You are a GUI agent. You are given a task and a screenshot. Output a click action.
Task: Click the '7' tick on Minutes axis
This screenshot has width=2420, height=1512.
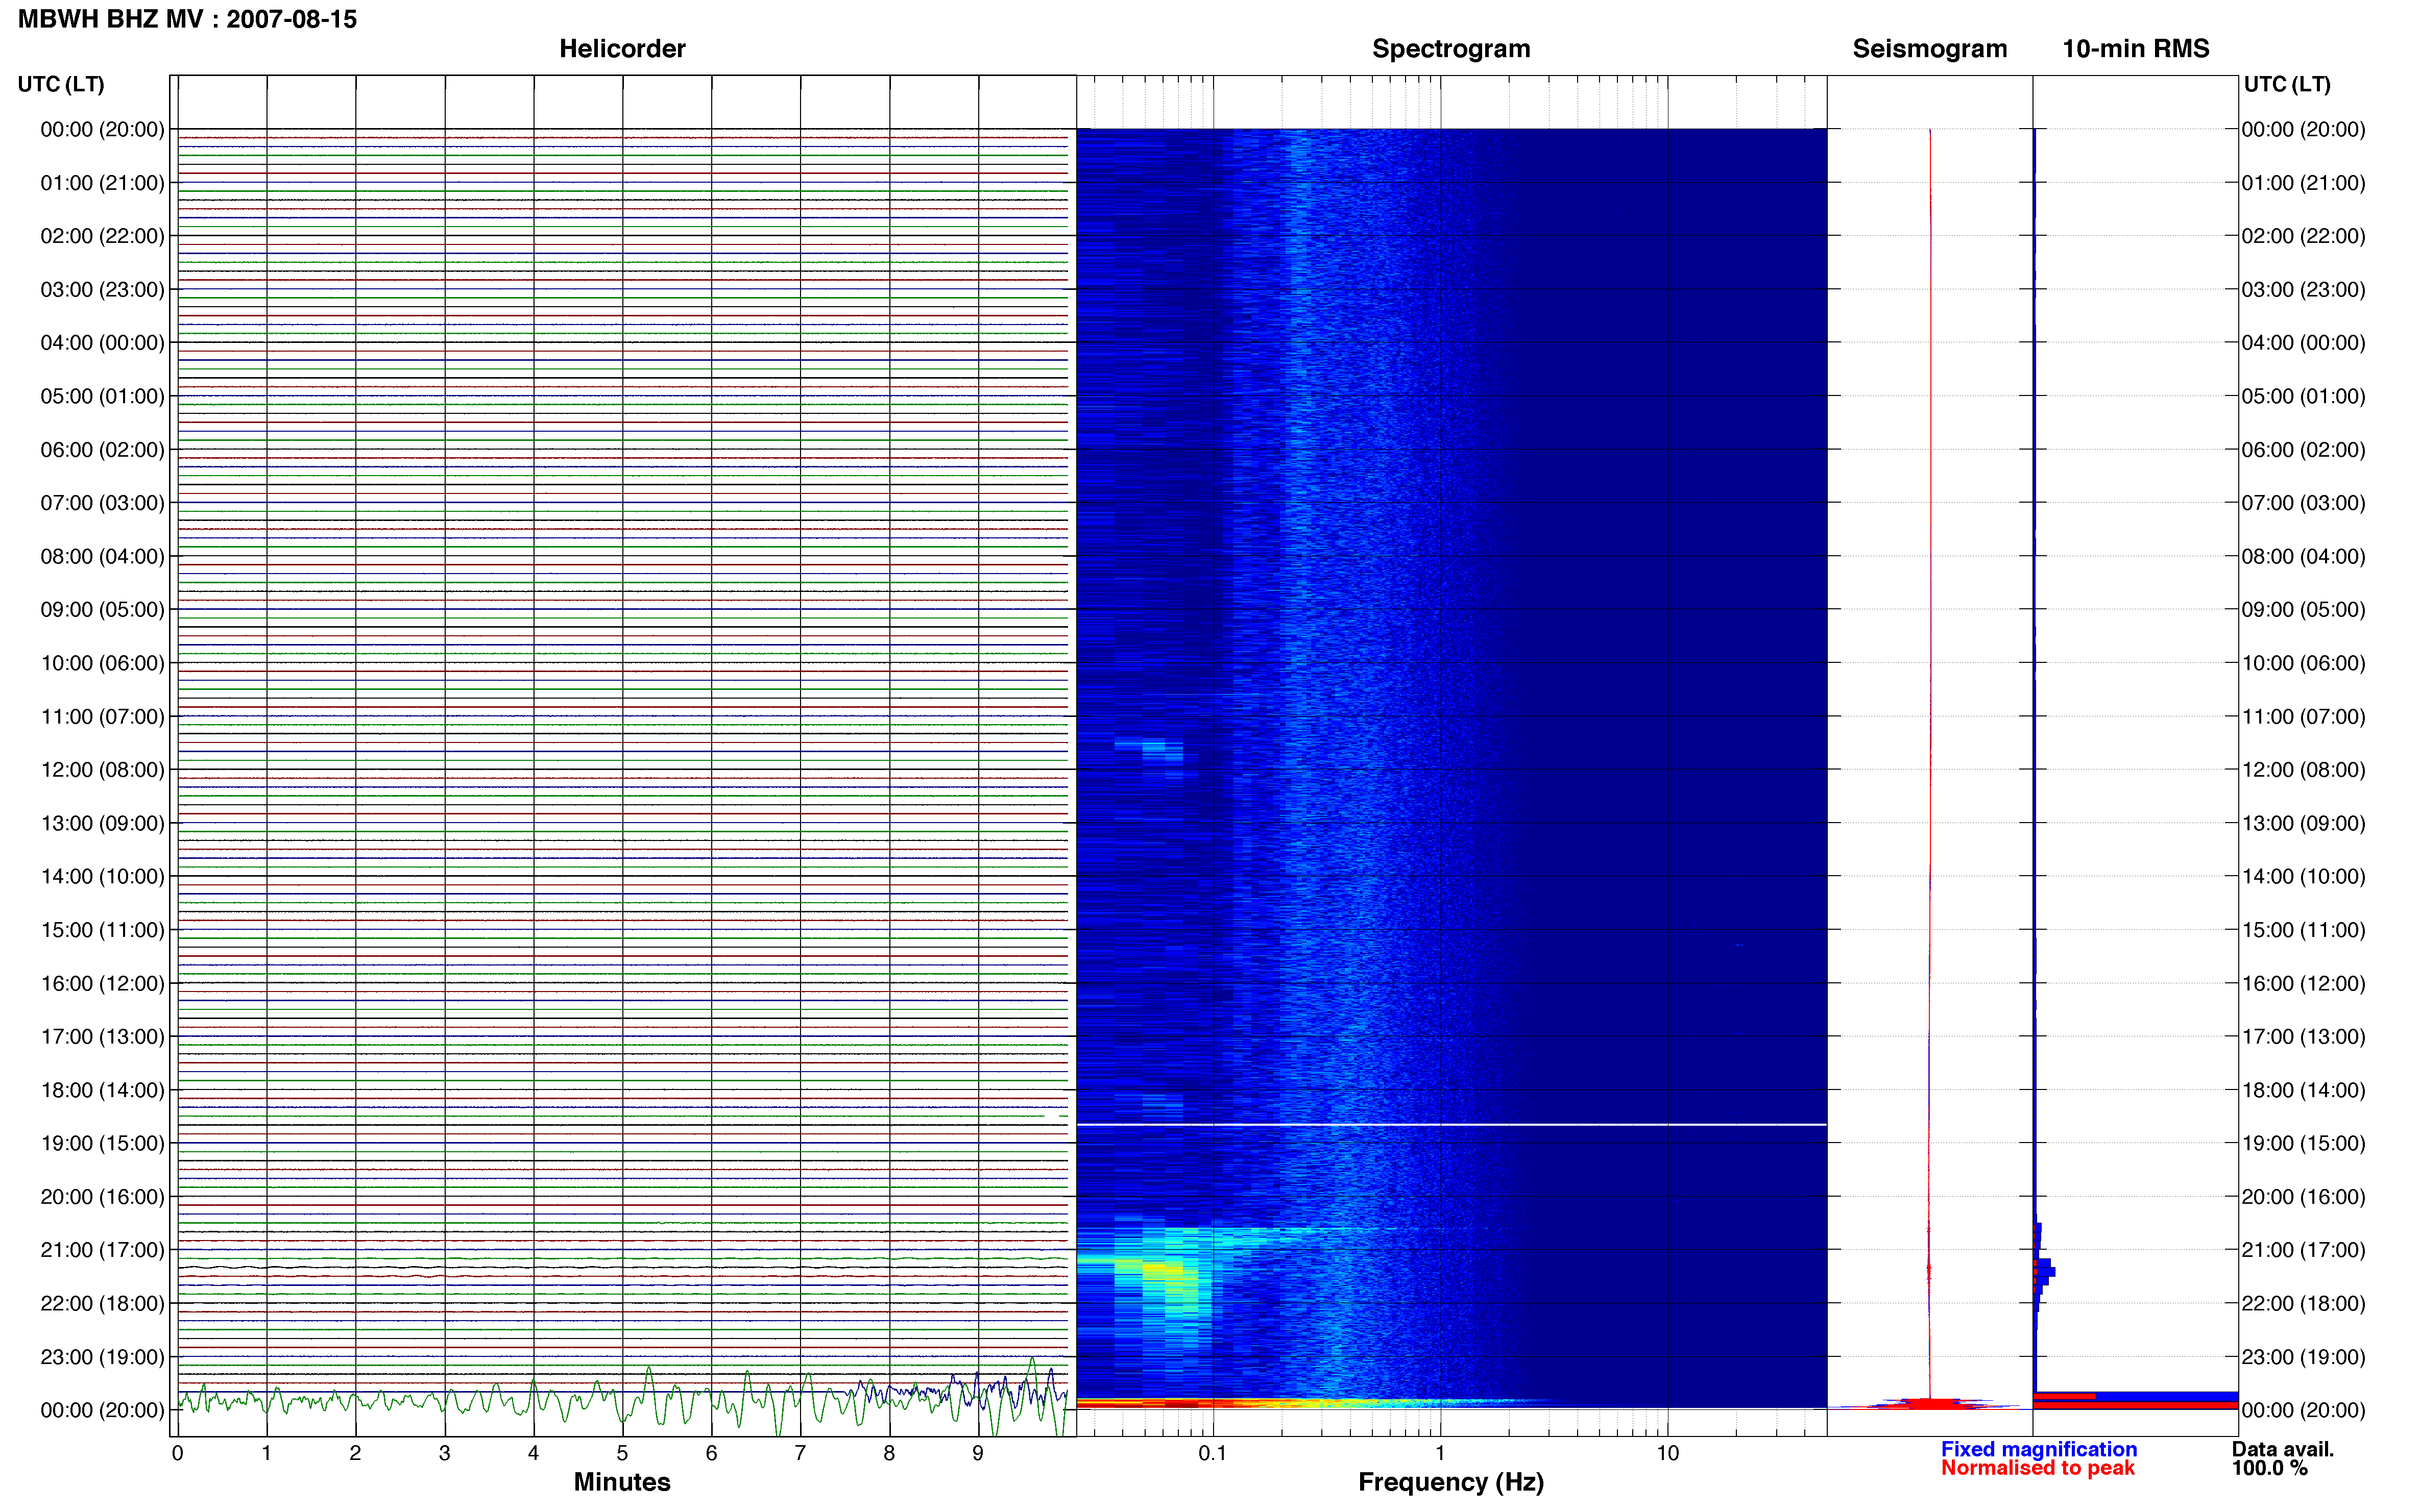pyautogui.click(x=801, y=1453)
